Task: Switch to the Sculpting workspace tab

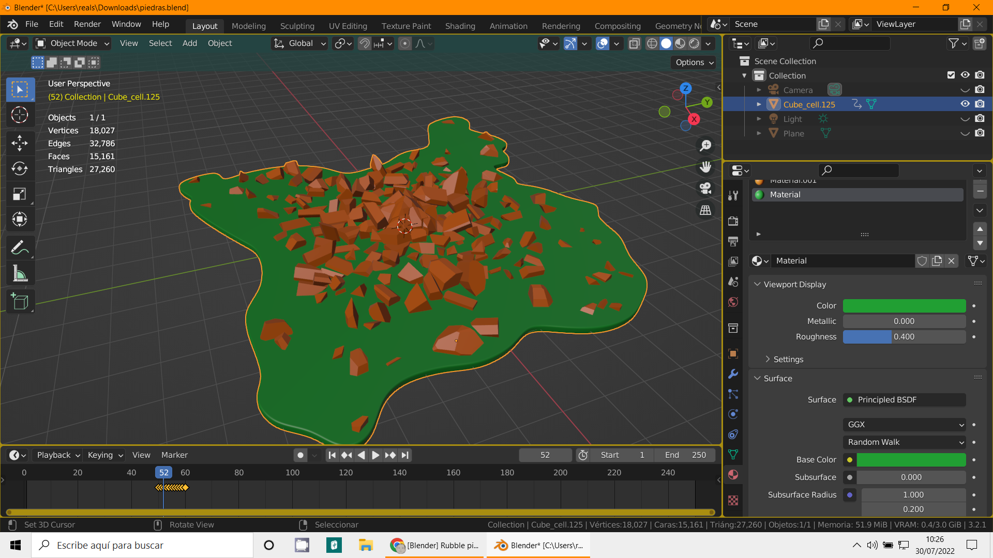Action: [x=297, y=26]
